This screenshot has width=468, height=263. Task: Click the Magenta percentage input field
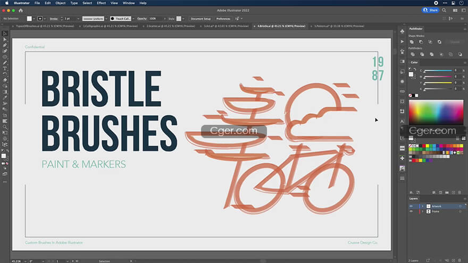click(x=457, y=77)
